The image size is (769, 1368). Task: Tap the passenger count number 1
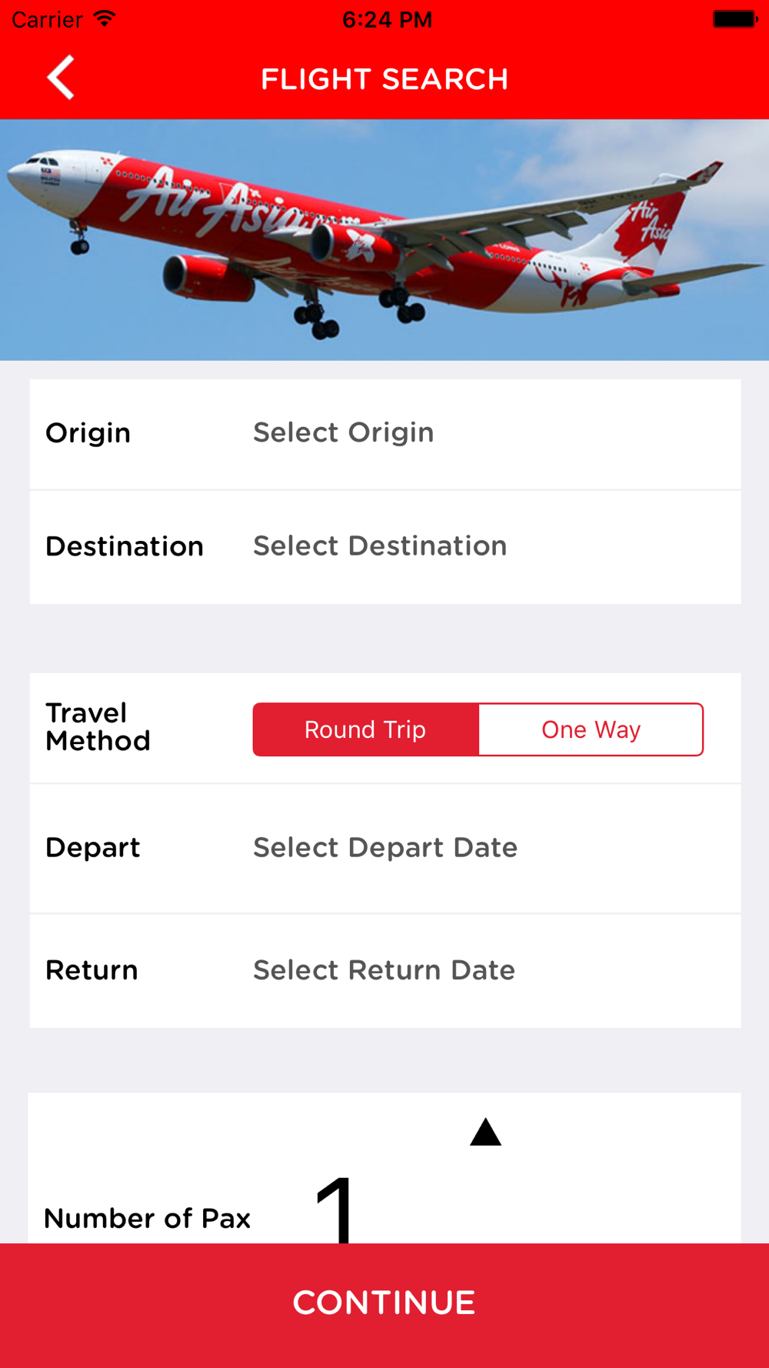336,1210
